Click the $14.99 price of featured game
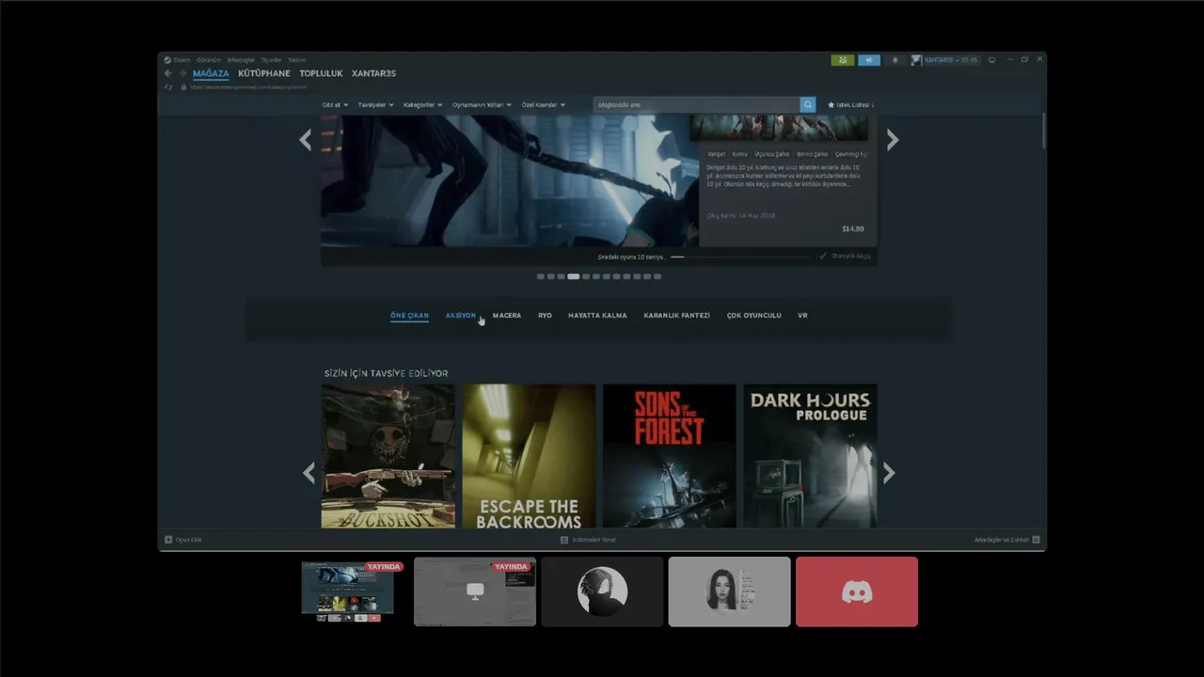This screenshot has width=1204, height=677. click(x=852, y=228)
